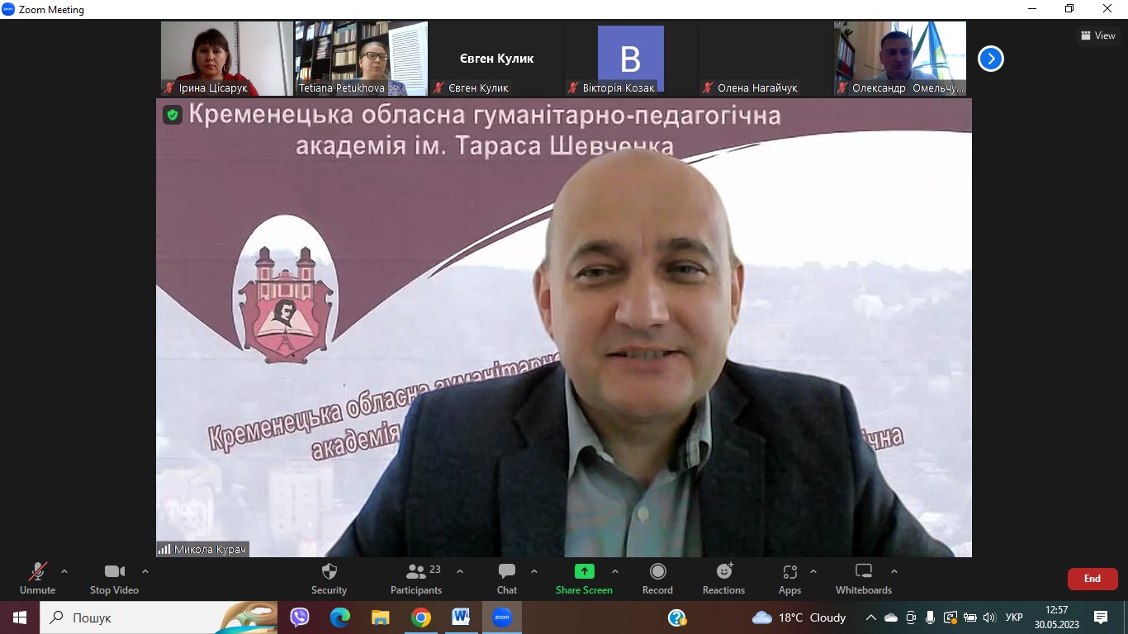Start recording with the Record button
1128x634 pixels.
(657, 572)
